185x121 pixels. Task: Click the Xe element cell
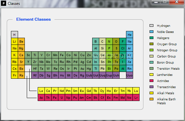pos(130,62)
